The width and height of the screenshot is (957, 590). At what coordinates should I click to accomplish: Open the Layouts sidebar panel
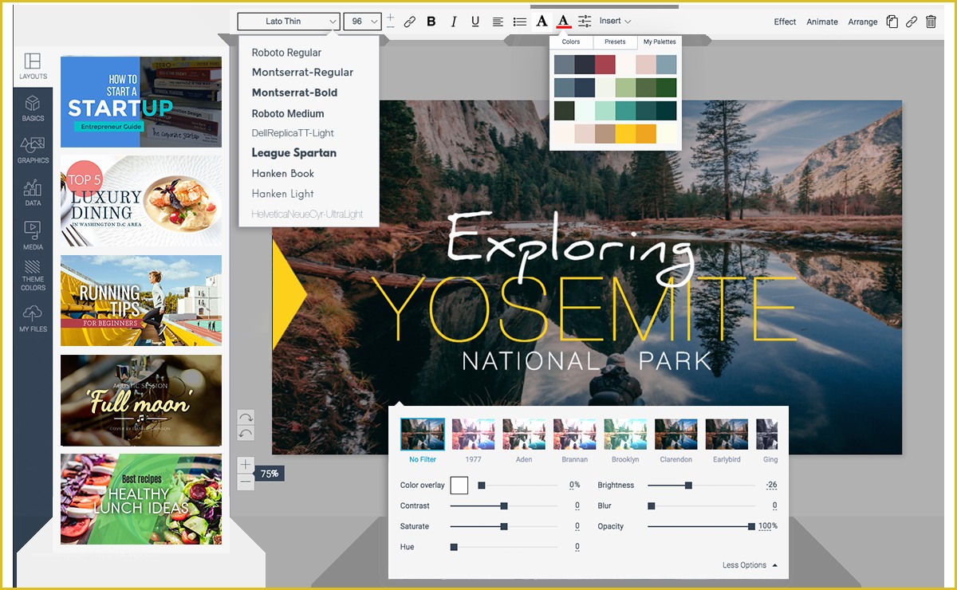(x=33, y=65)
